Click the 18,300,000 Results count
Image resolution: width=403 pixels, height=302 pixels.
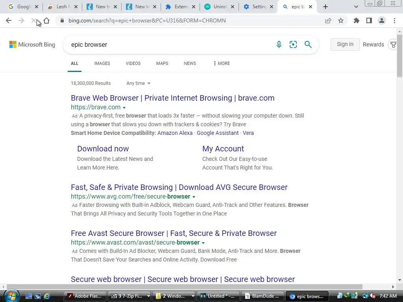click(x=91, y=83)
